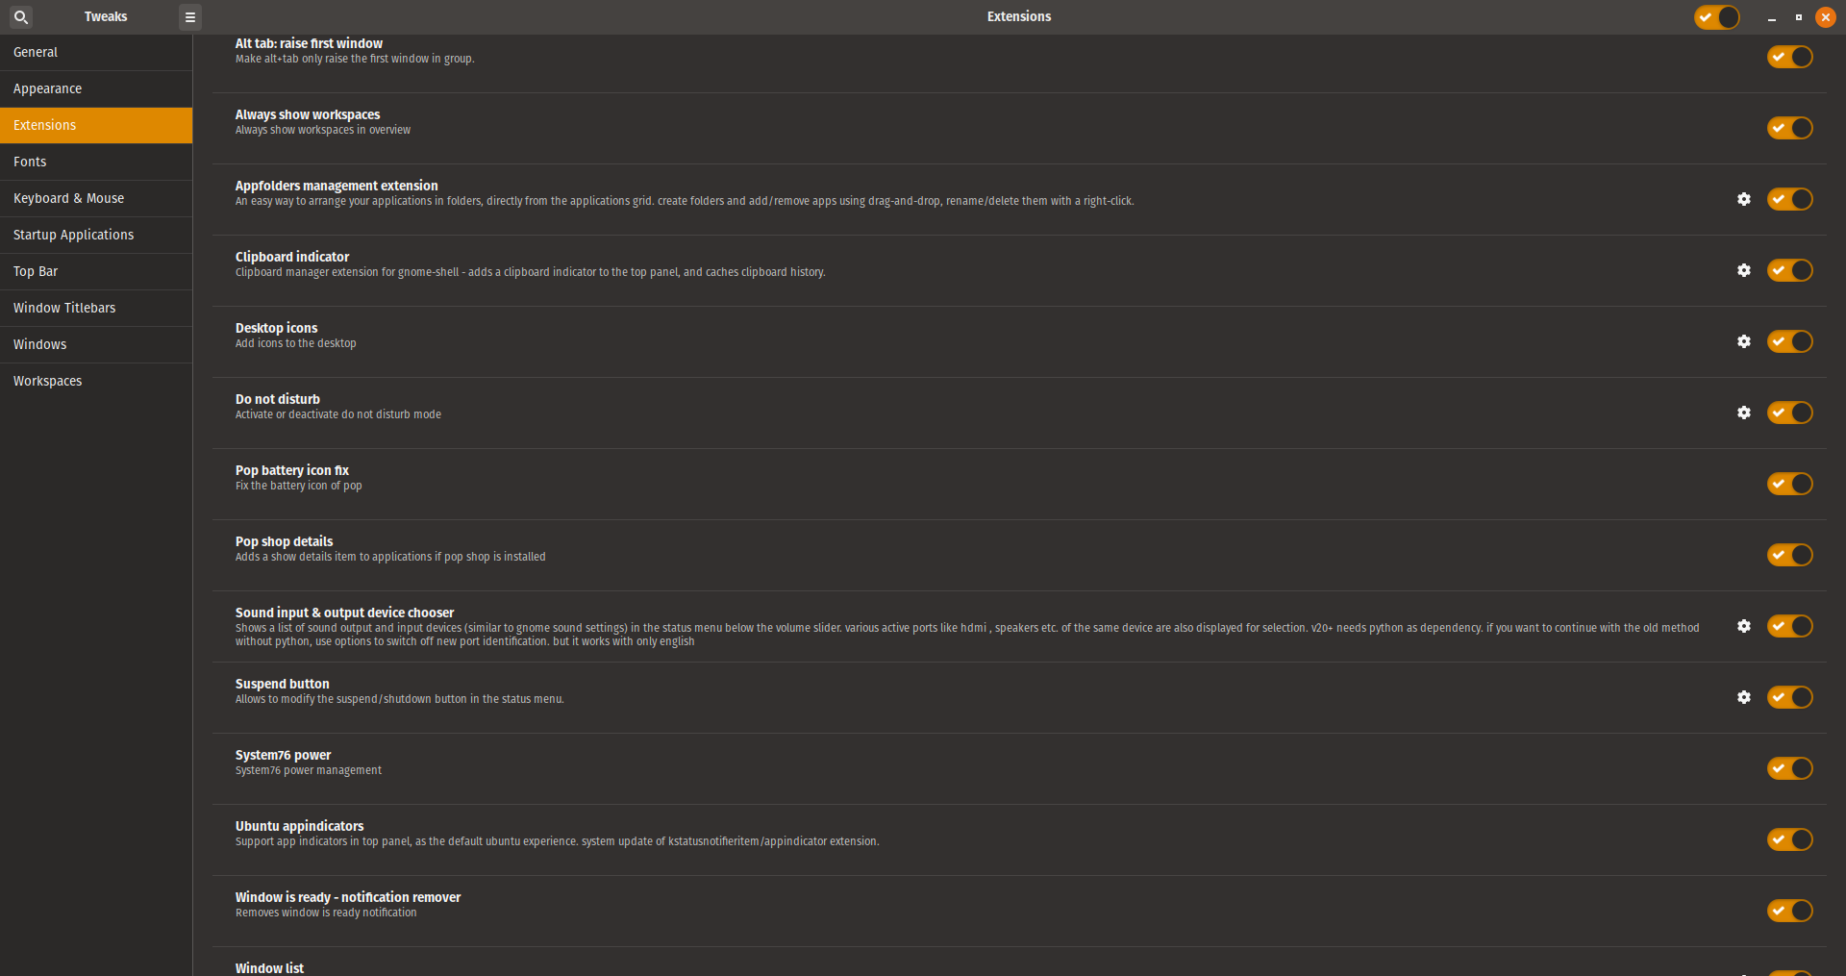The width and height of the screenshot is (1846, 976).
Task: Select Windows in the sidebar
Action: [96, 345]
